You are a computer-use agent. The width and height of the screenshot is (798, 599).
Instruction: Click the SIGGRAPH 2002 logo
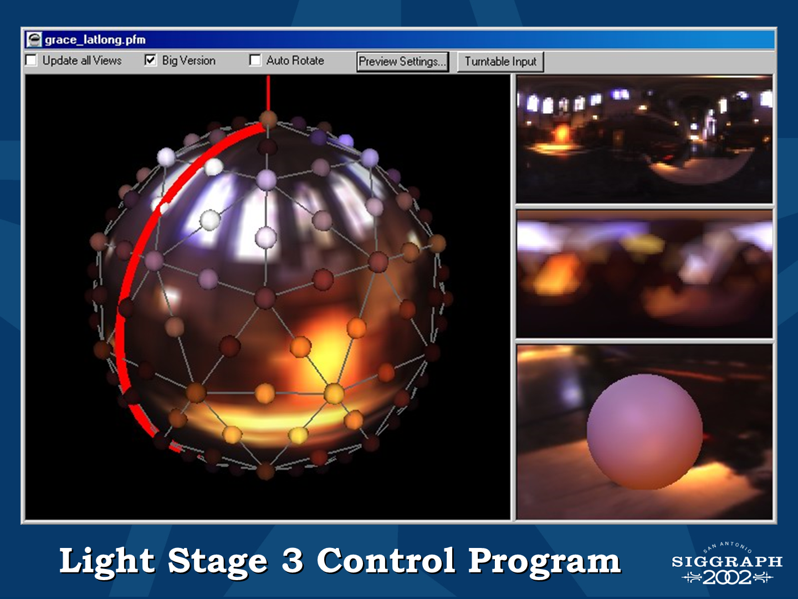pyautogui.click(x=727, y=564)
